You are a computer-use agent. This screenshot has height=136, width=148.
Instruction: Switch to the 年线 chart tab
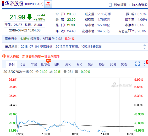click(x=34, y=64)
